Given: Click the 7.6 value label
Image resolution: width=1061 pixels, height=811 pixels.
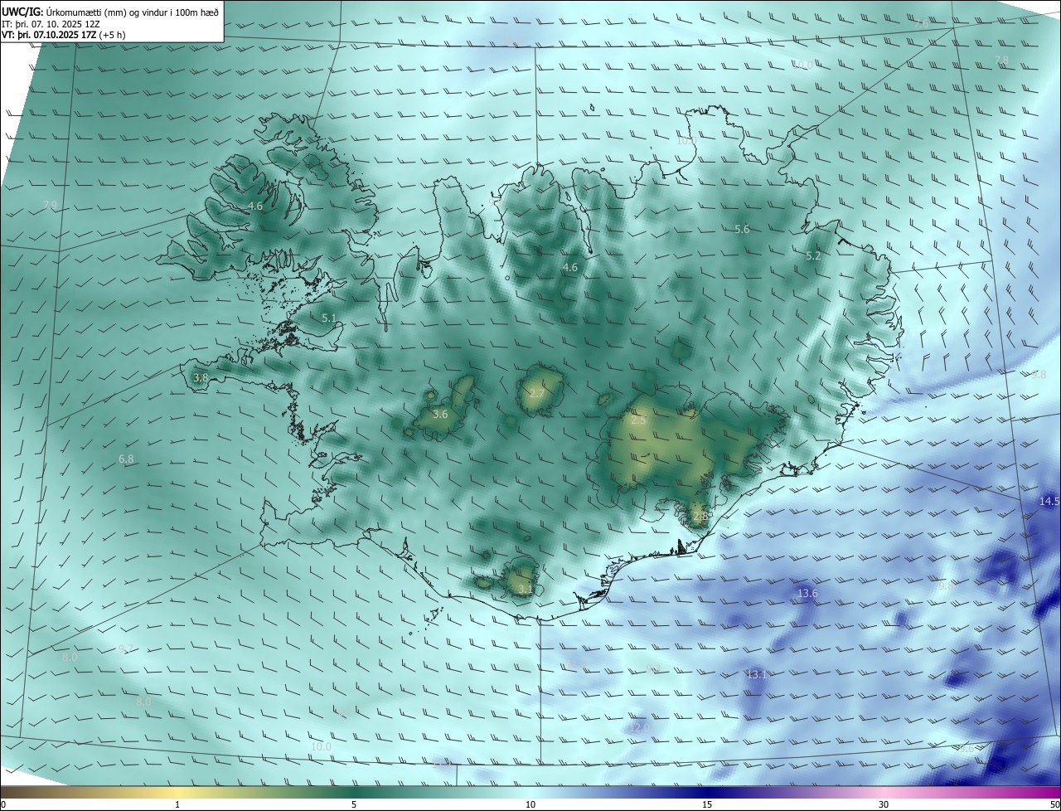Looking at the screenshot, I should pos(920,24).
